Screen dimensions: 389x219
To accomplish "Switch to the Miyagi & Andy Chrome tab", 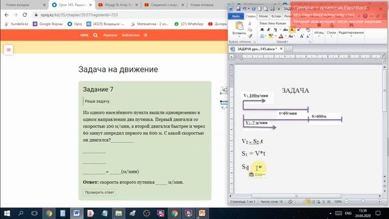I will [118, 5].
